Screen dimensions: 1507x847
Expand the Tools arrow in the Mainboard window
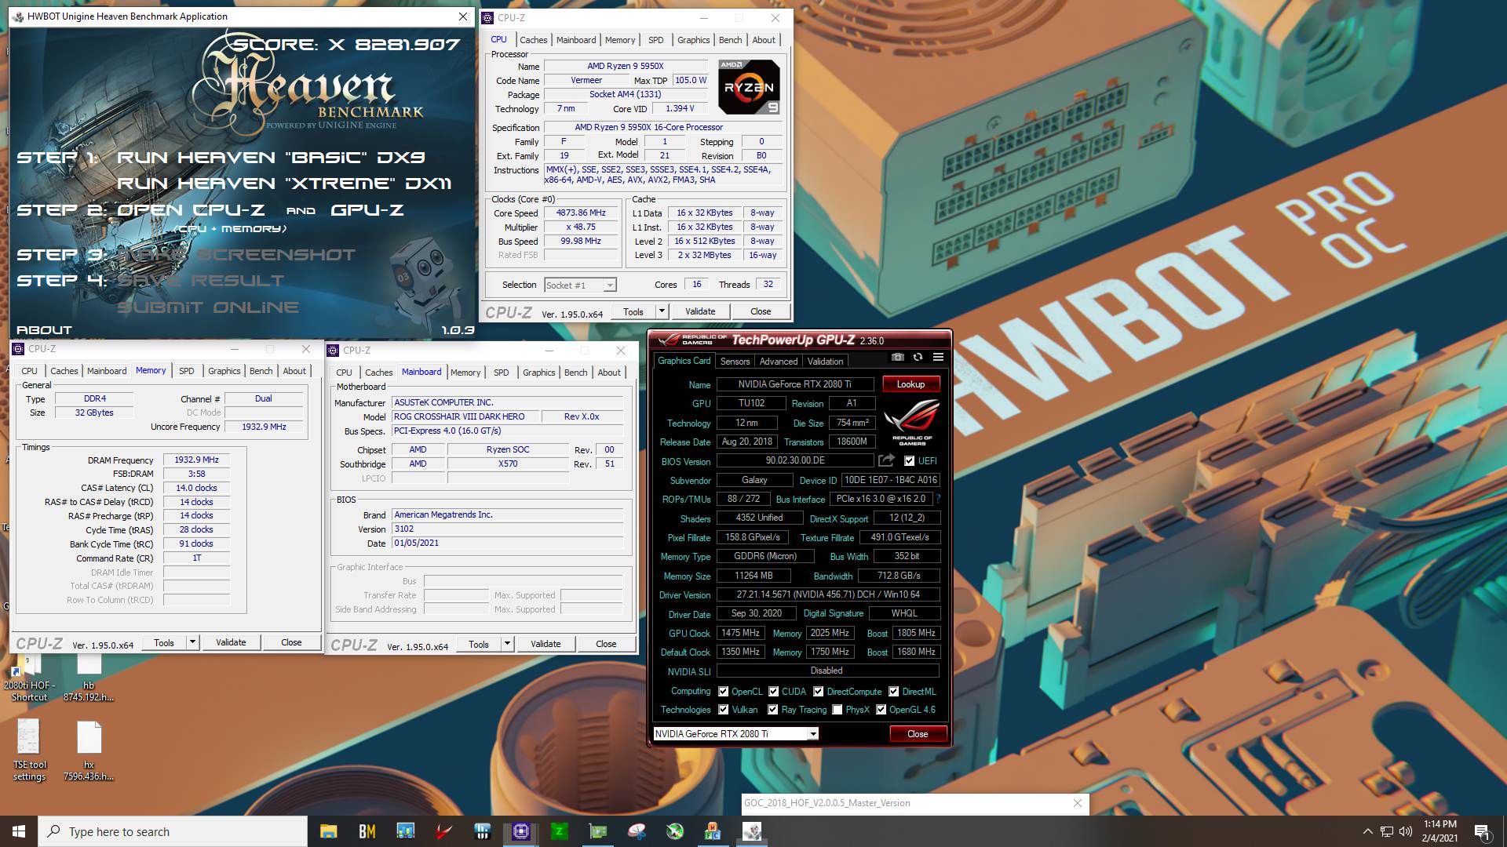(x=507, y=644)
